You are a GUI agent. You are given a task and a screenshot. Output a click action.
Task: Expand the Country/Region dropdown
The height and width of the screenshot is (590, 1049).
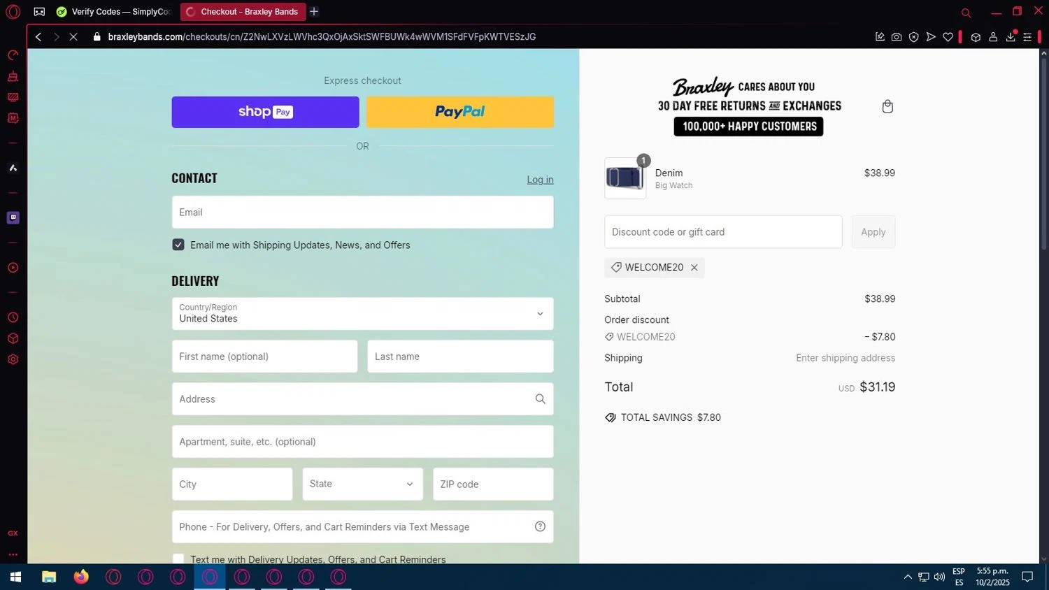click(x=362, y=314)
